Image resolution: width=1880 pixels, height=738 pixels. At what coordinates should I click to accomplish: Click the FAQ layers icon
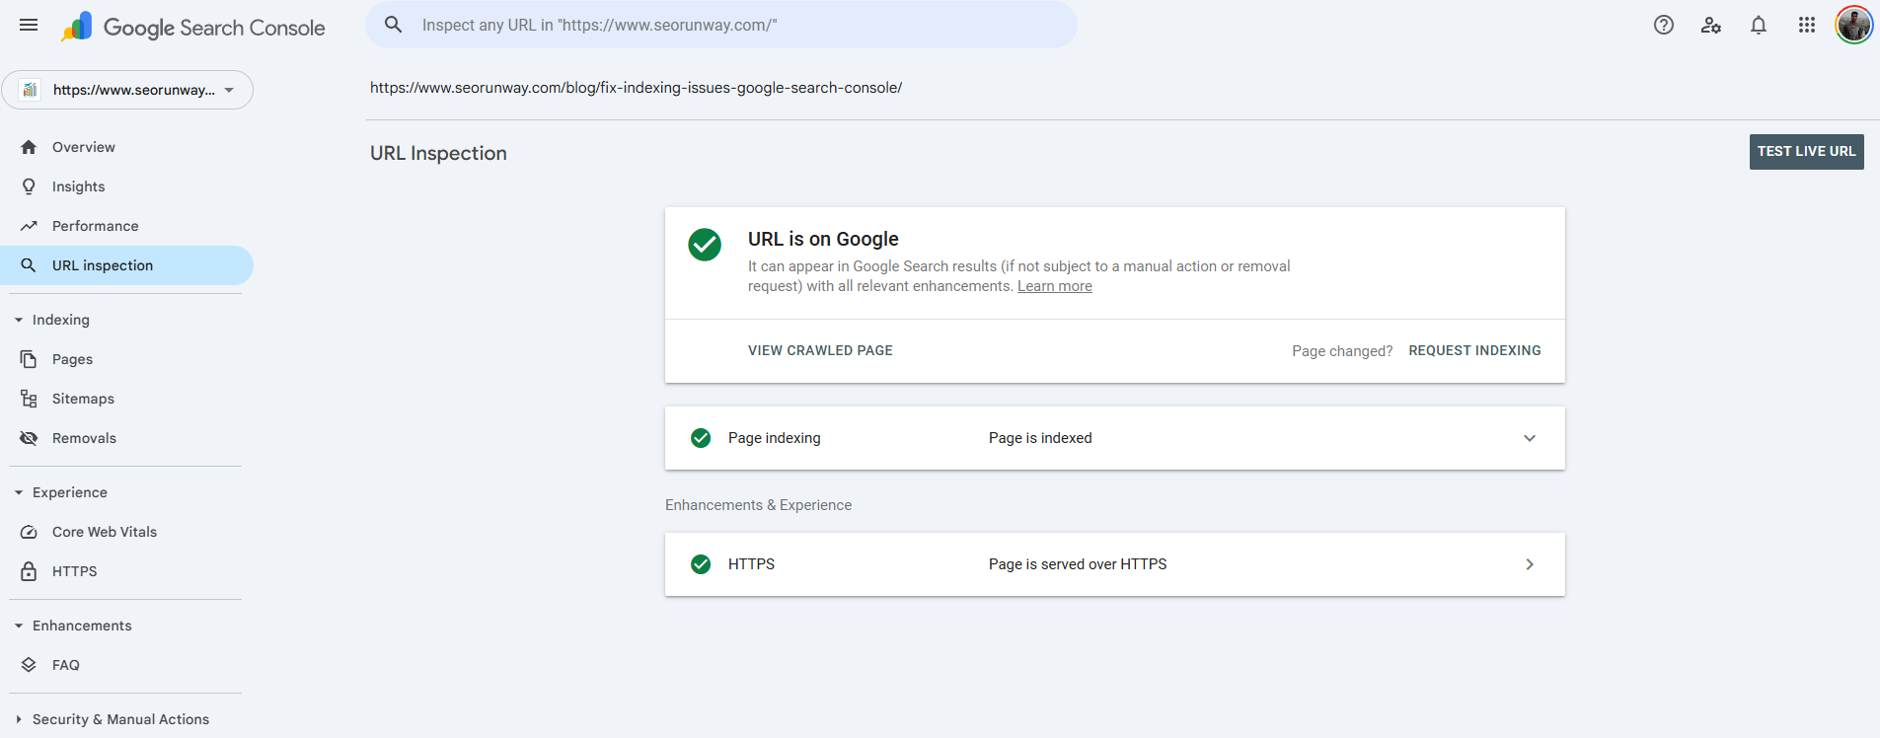pyautogui.click(x=29, y=665)
